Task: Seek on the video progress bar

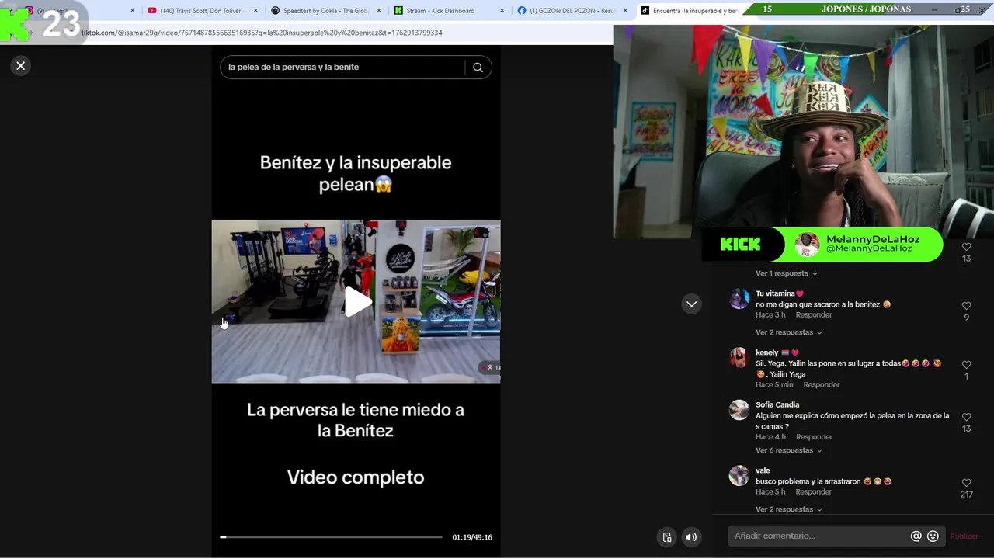Action: click(x=331, y=537)
